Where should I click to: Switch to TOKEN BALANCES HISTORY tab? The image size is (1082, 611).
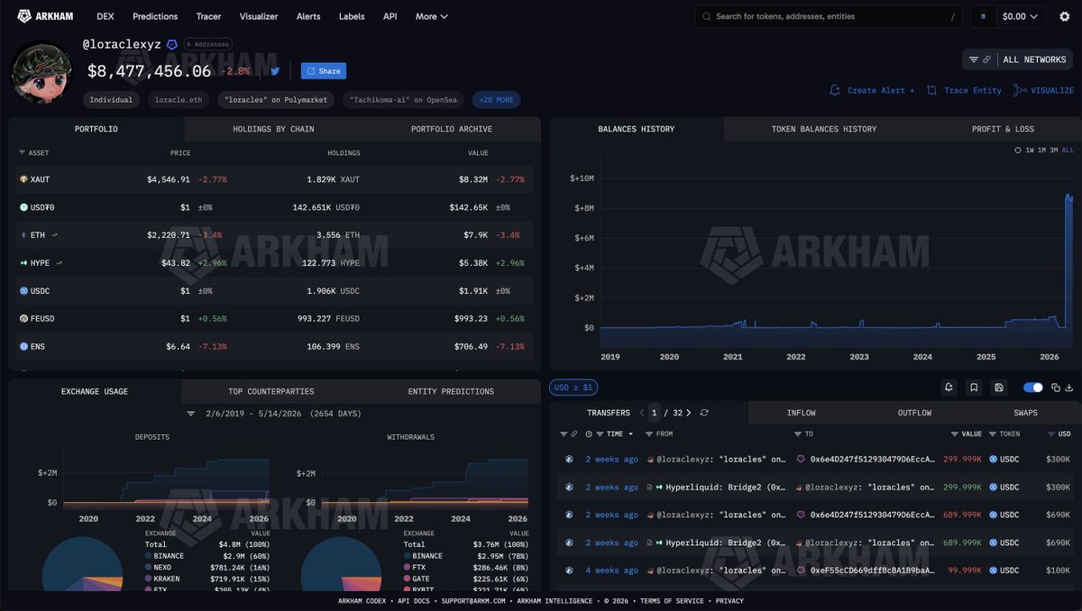[x=824, y=129]
